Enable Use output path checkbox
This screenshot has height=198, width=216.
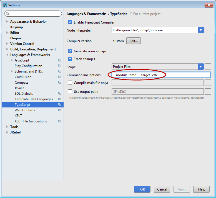70,91
